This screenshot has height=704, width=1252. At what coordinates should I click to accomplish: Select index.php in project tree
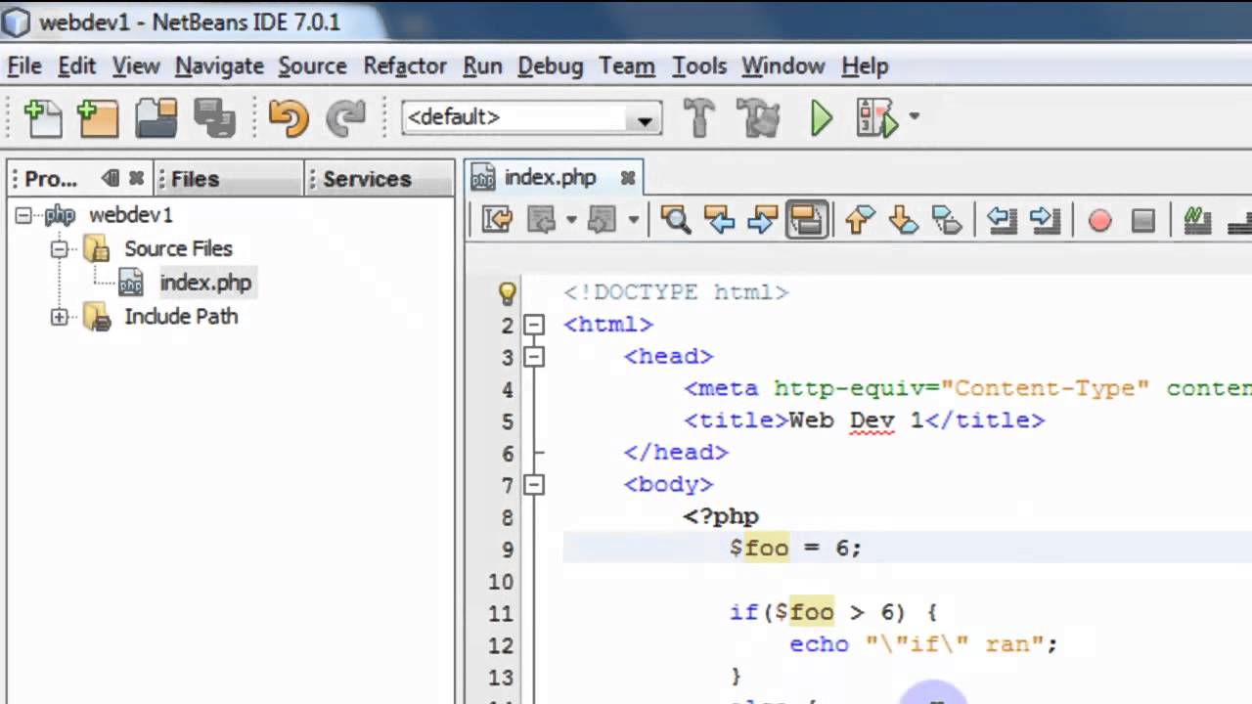tap(205, 283)
